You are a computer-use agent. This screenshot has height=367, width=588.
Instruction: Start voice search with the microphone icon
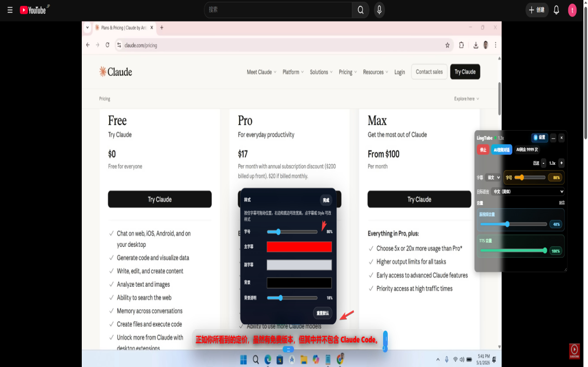(x=379, y=10)
